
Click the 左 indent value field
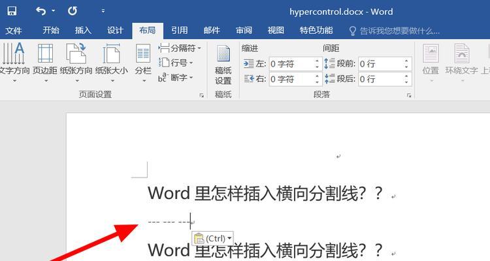[291, 64]
